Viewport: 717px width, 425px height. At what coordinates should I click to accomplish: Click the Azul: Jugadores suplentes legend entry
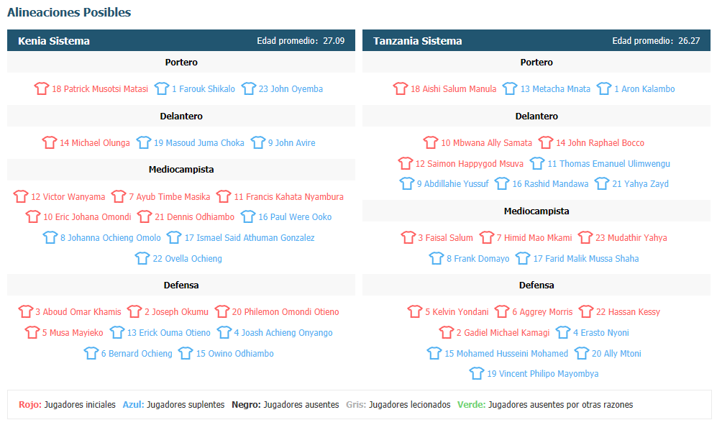173,405
